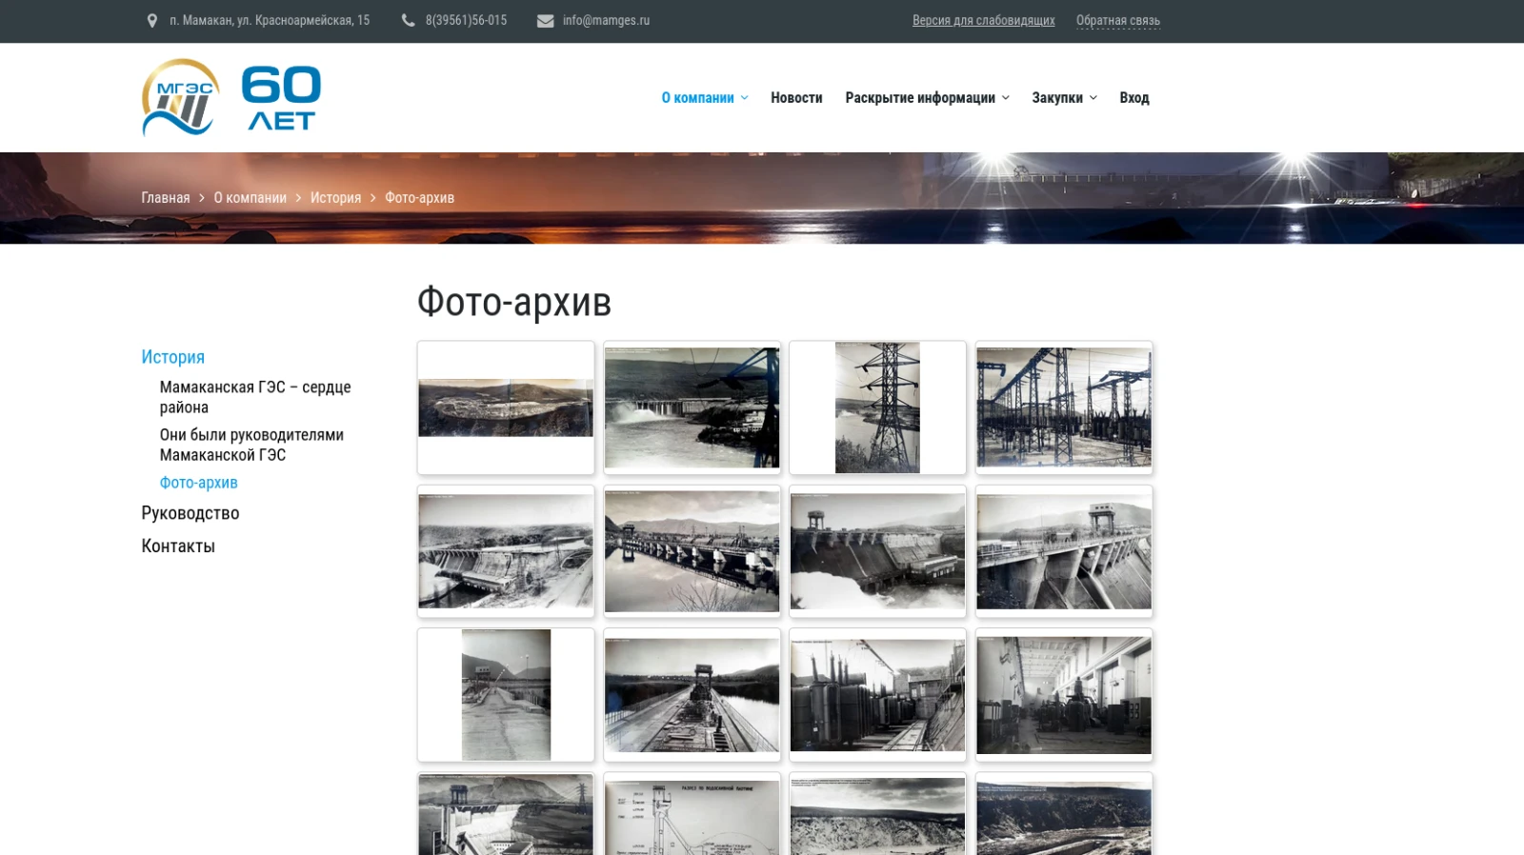Open the tall power pylon photo thumbnail

pyautogui.click(x=877, y=408)
